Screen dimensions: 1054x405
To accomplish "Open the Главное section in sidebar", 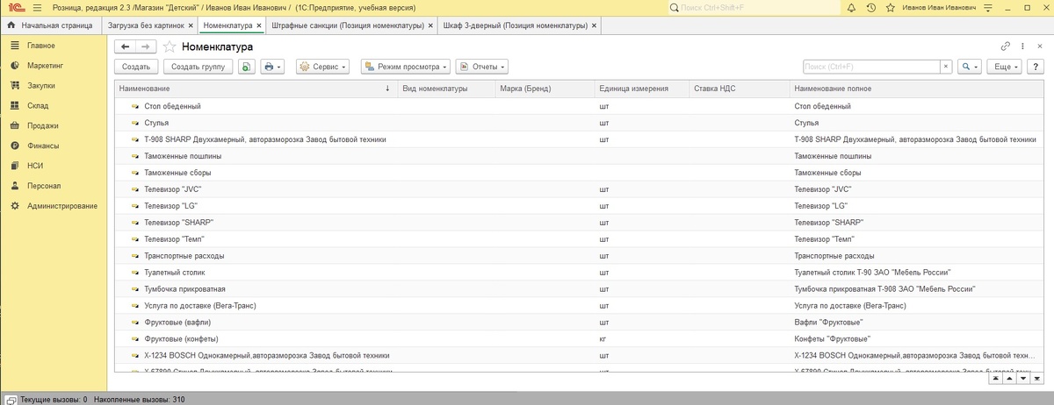I will [x=54, y=46].
